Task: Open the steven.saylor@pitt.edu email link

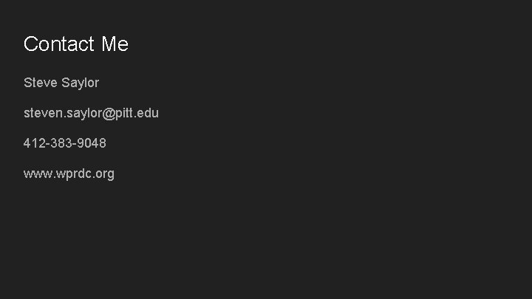Action: [91, 114]
